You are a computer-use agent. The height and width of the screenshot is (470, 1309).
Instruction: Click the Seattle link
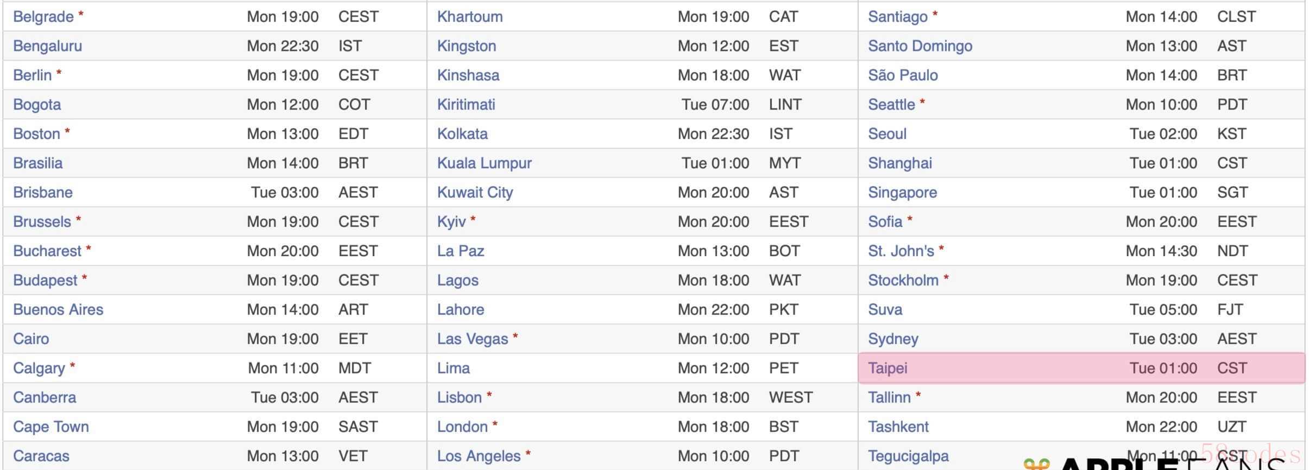(x=891, y=105)
